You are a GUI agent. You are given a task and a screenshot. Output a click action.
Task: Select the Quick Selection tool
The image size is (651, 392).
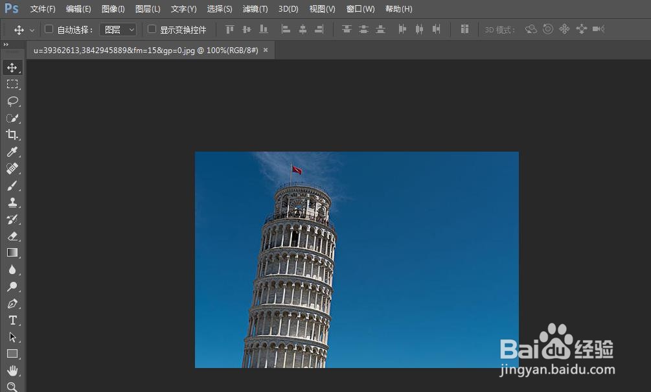click(x=12, y=119)
